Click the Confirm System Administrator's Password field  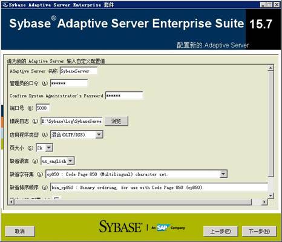tap(124, 96)
